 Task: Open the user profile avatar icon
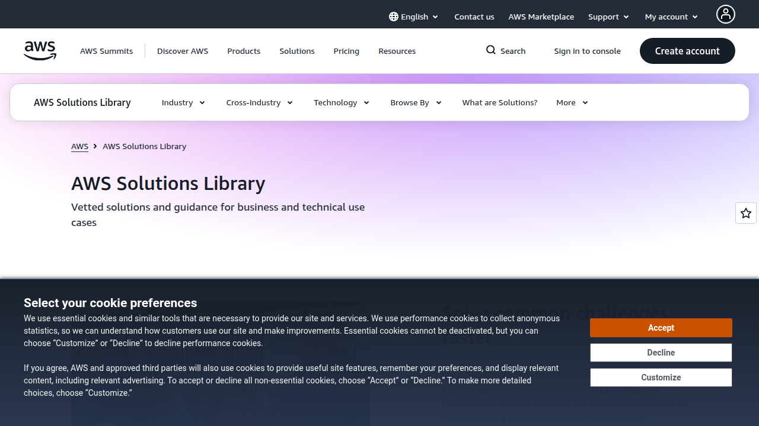(725, 14)
